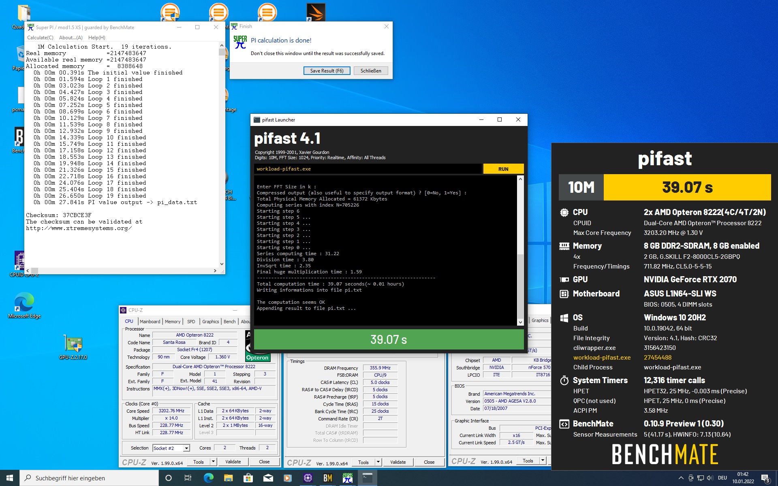Expand Tools dropdown arrow in left CPU-Z

coord(214,462)
